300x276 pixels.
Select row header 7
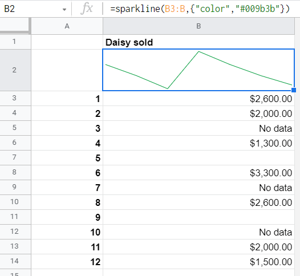point(15,157)
